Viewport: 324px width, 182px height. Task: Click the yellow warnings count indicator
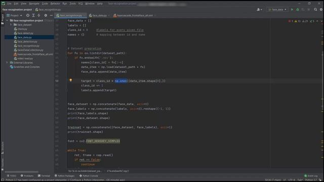point(298,21)
